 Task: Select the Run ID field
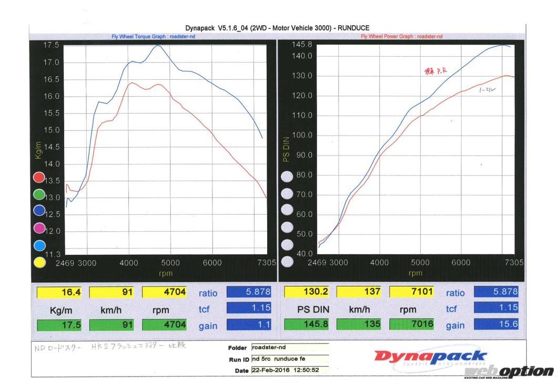tap(289, 359)
